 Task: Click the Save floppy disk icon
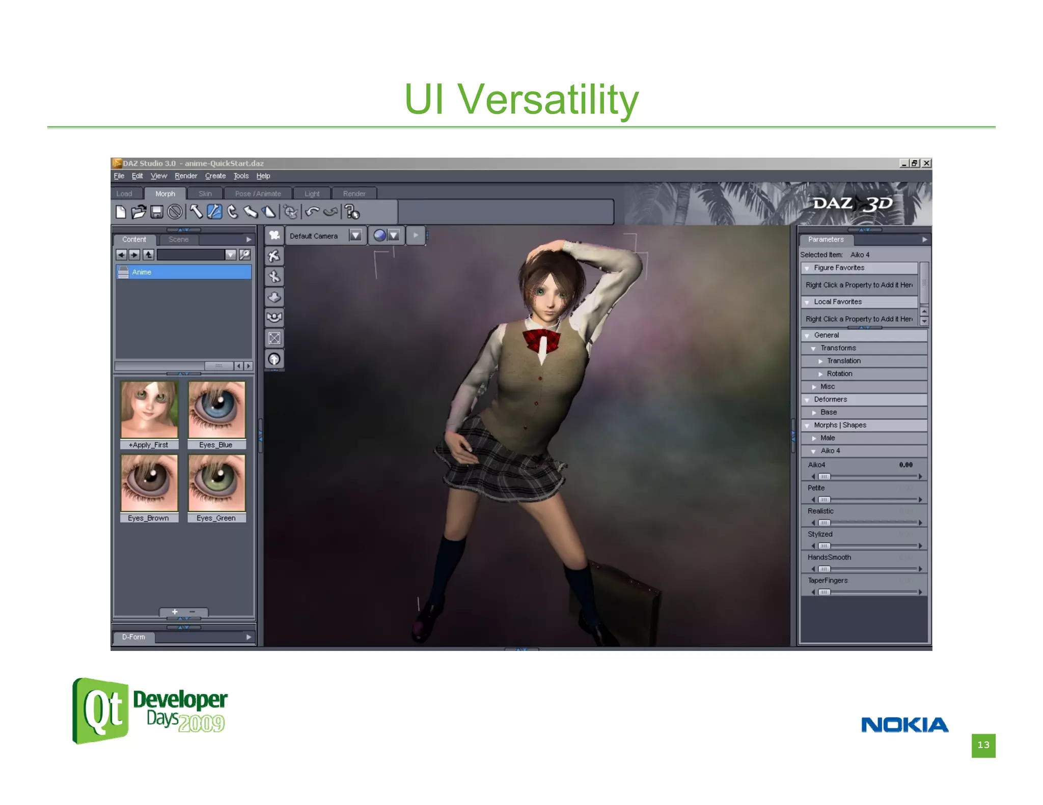(157, 212)
